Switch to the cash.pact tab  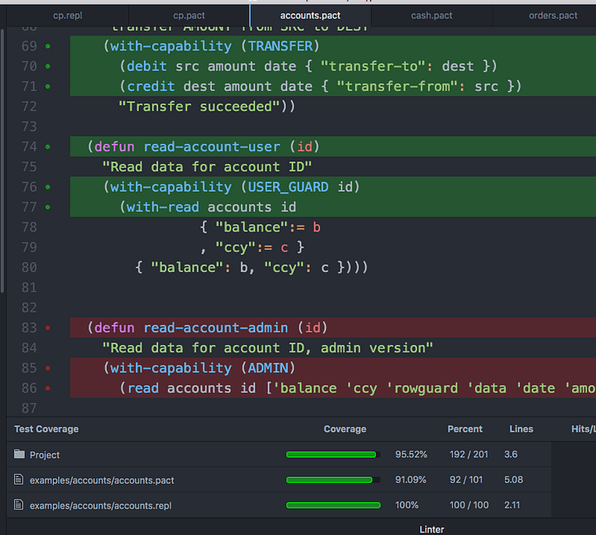click(431, 16)
